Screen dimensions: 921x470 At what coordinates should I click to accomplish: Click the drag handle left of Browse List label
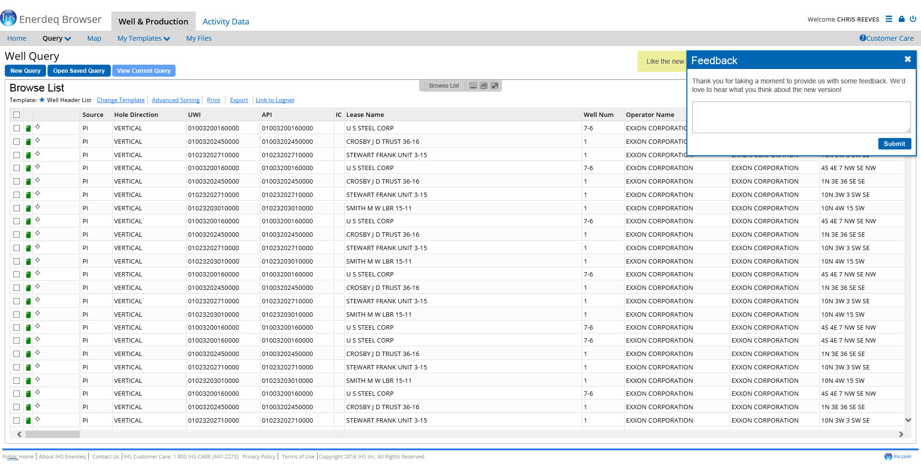tap(424, 86)
